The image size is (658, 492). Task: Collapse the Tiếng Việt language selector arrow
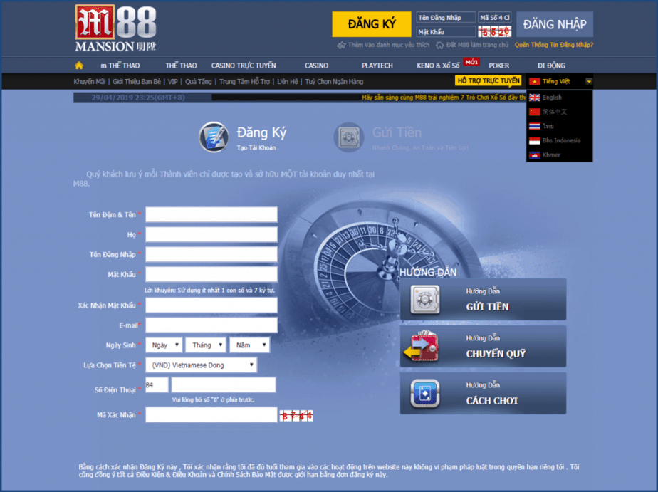(x=589, y=81)
